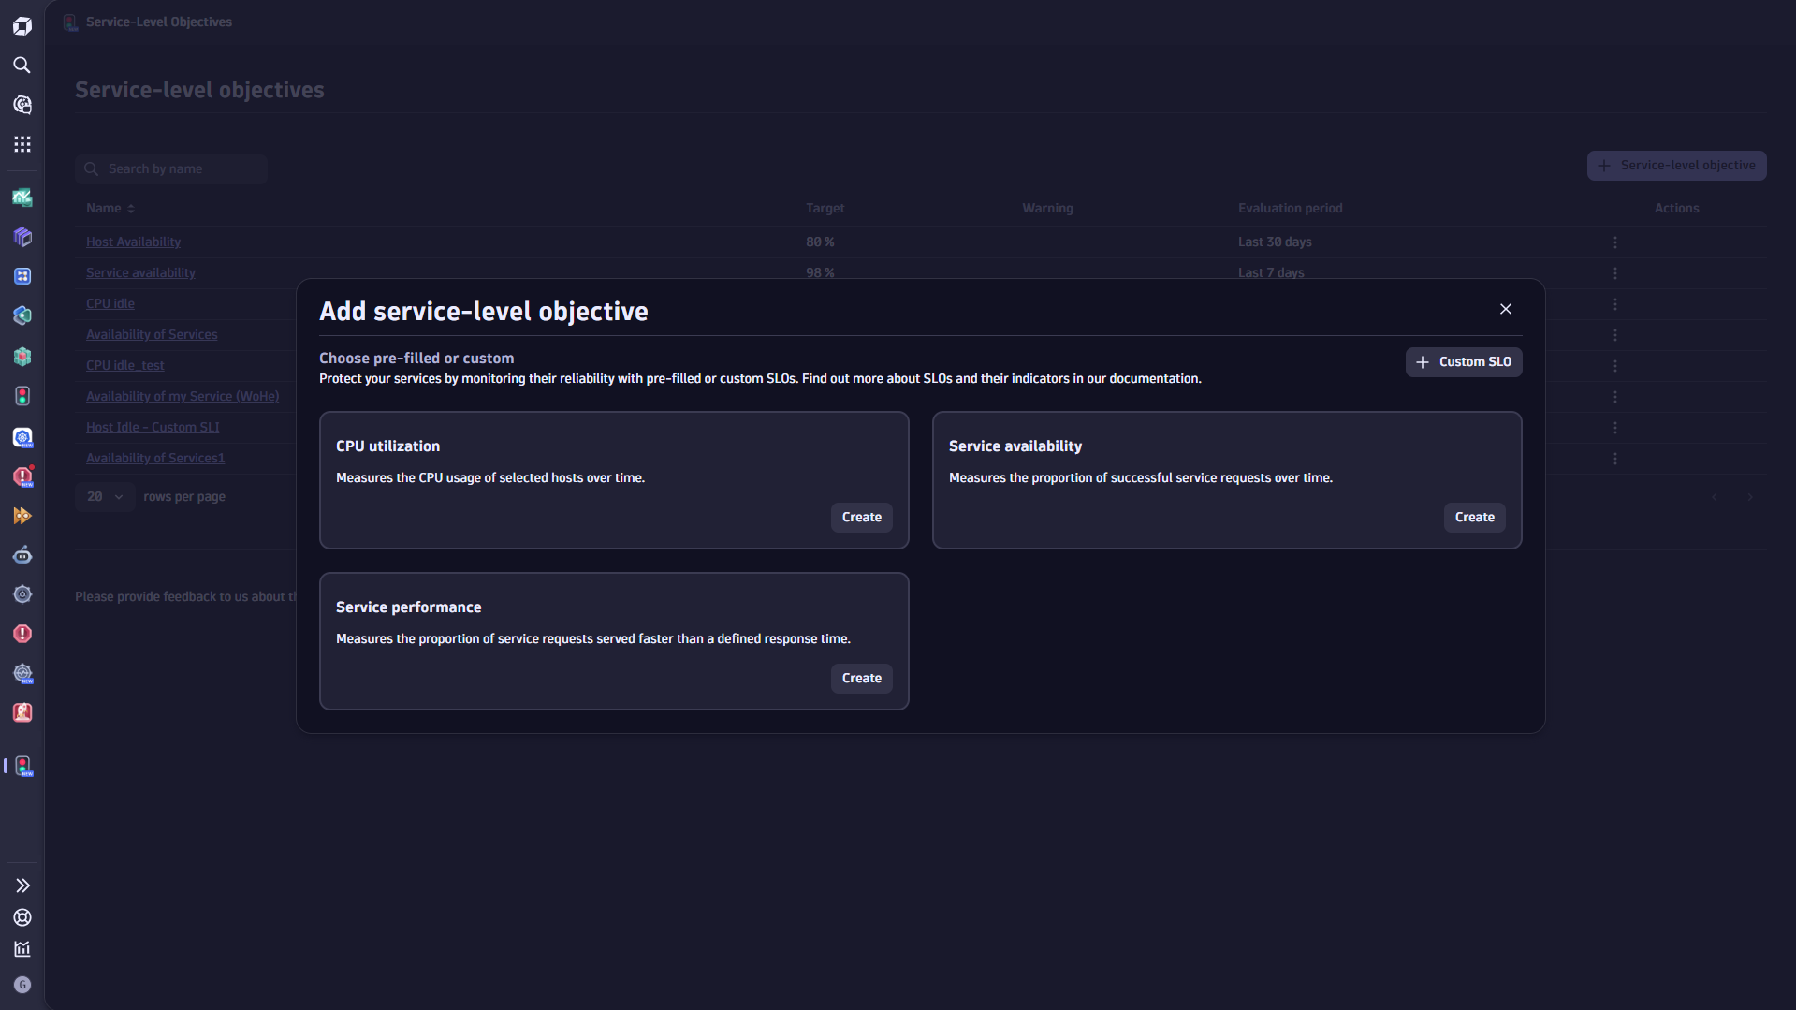This screenshot has height=1010, width=1796.
Task: Collapse the sidebar with the double chevron
Action: pos(22,886)
